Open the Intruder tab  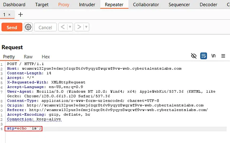pyautogui.click(x=87, y=5)
